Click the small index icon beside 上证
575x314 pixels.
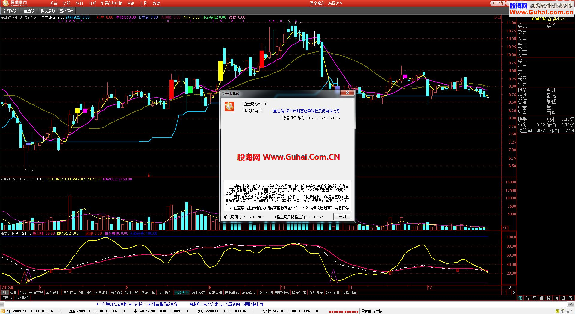point(2,311)
